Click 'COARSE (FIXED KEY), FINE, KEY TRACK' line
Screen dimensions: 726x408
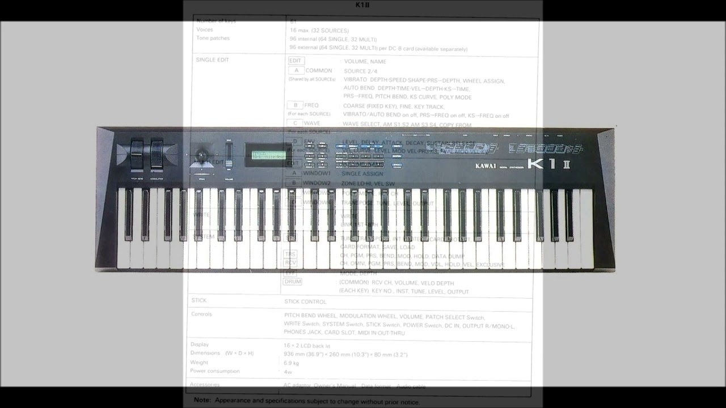(x=394, y=107)
